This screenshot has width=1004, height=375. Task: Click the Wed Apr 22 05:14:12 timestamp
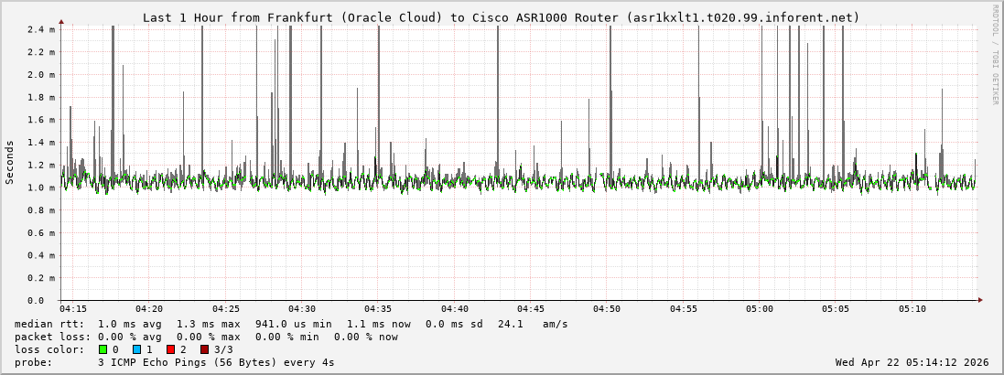coord(912,362)
